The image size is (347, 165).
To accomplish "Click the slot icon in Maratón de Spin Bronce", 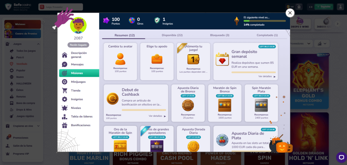I will (x=225, y=105).
